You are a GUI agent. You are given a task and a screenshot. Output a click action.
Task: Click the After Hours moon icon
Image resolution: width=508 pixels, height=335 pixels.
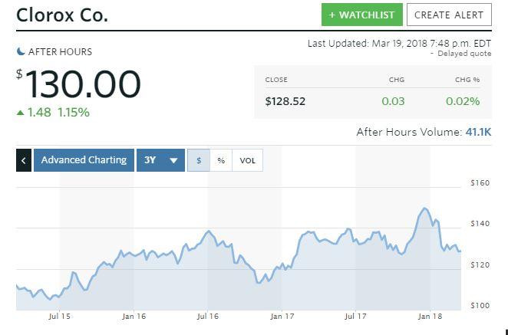click(21, 51)
